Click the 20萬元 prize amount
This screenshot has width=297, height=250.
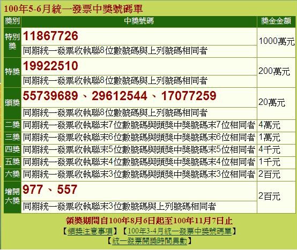272,103
